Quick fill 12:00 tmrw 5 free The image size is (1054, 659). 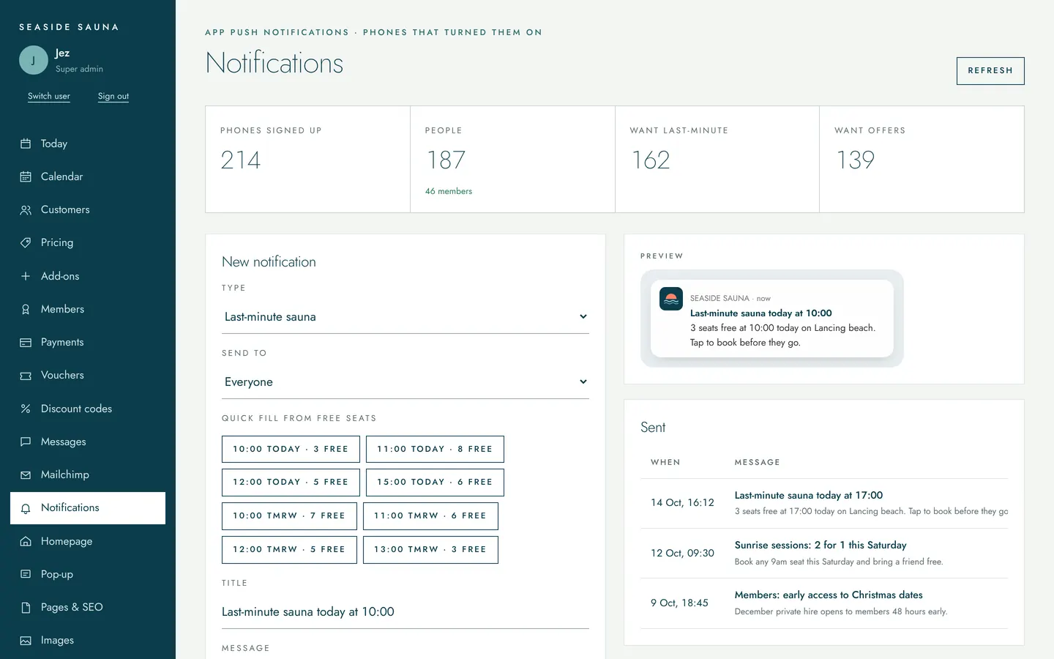(x=289, y=550)
